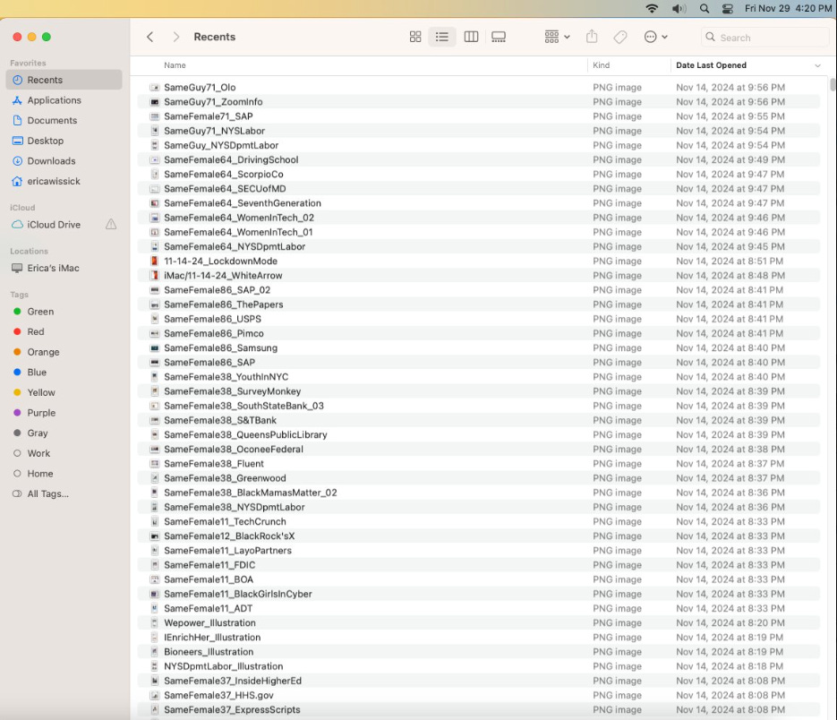Select the Blue tag
The image size is (837, 720).
point(64,373)
